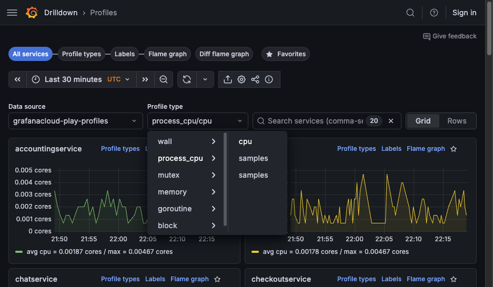493x287 pixels.
Task: Switch to the Diff flame graph tab
Action: (224, 54)
